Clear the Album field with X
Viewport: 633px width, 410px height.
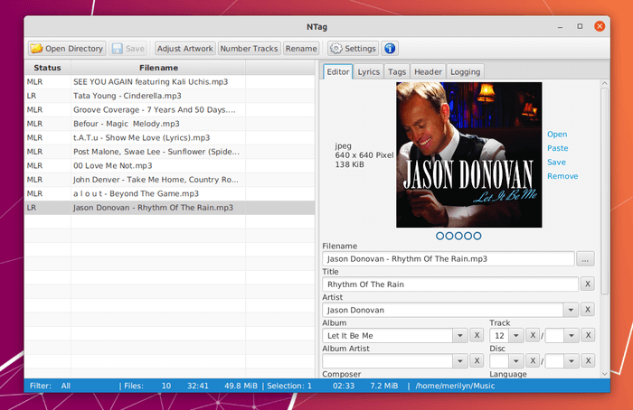click(477, 335)
